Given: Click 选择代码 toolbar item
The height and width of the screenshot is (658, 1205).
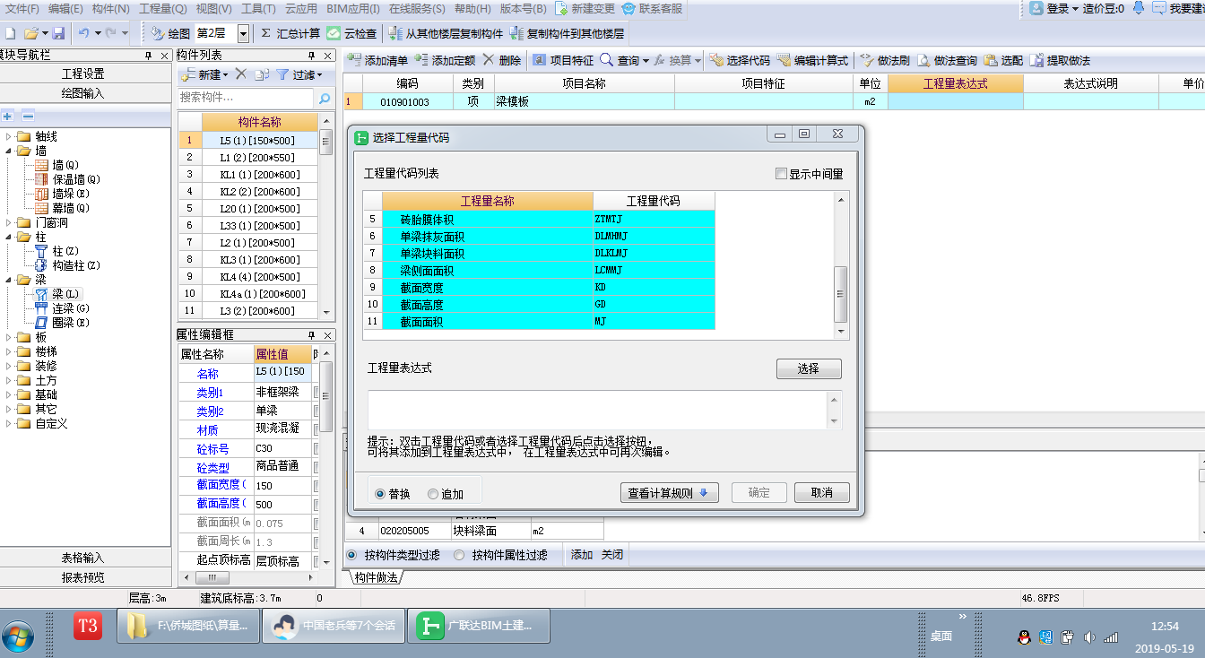Looking at the screenshot, I should [740, 60].
